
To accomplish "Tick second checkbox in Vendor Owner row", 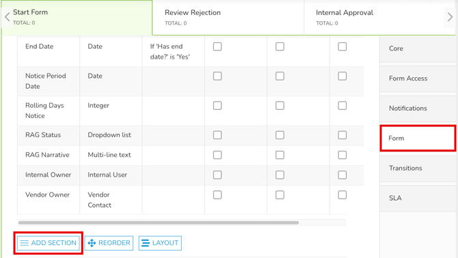I will [280, 195].
